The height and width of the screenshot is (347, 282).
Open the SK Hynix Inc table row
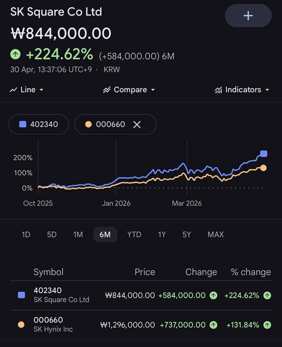pyautogui.click(x=141, y=325)
